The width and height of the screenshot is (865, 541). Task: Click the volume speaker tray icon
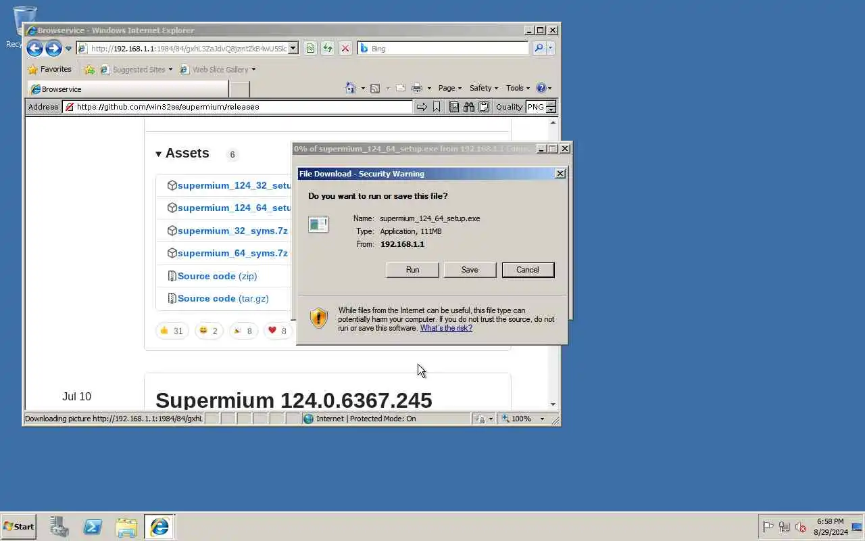point(801,527)
